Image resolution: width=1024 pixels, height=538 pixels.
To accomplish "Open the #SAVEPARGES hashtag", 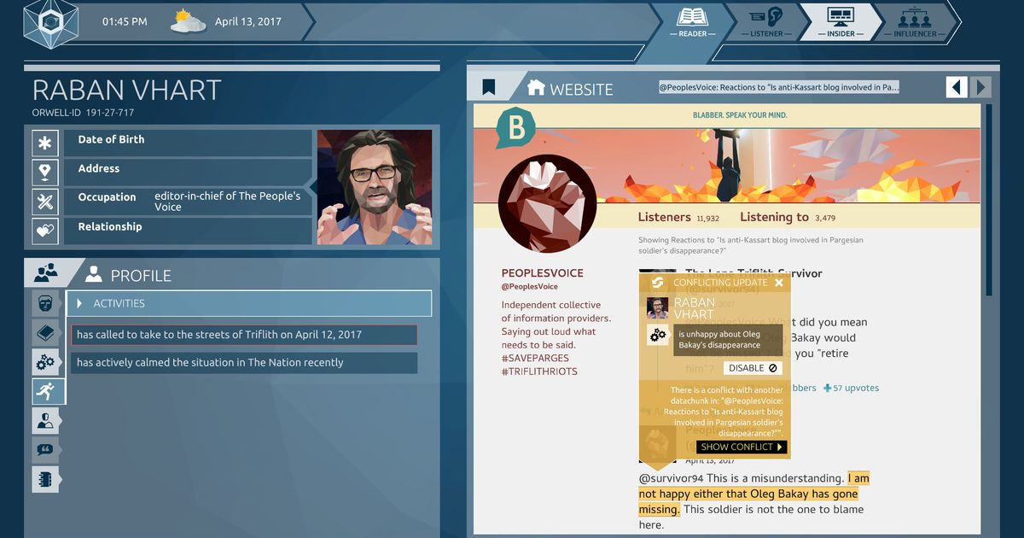I will [x=535, y=358].
